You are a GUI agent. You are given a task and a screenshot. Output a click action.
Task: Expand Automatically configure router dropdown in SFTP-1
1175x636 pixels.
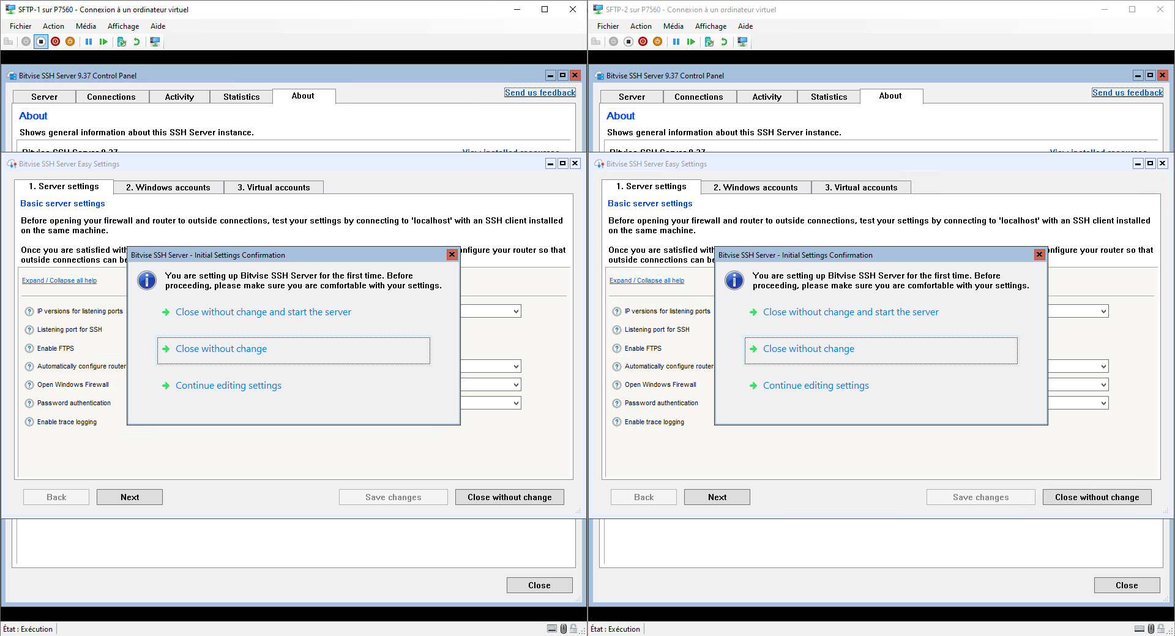(516, 367)
